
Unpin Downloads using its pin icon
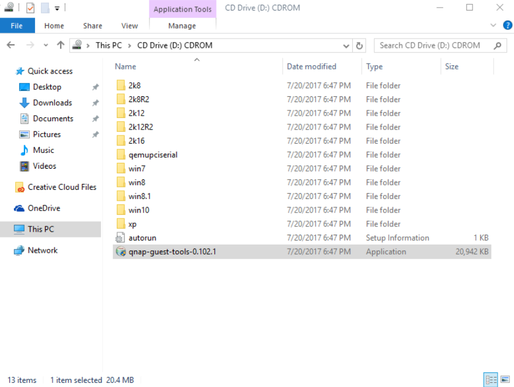(x=95, y=103)
